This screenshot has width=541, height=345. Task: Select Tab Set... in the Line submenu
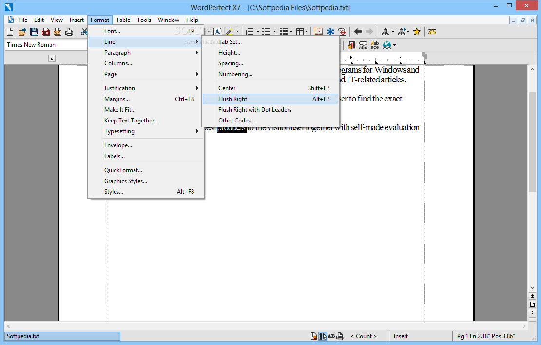point(270,42)
